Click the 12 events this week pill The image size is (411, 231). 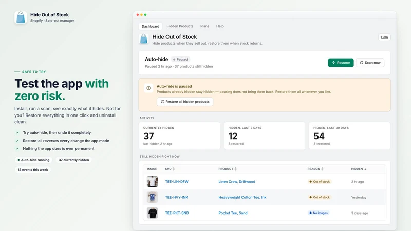click(33, 170)
